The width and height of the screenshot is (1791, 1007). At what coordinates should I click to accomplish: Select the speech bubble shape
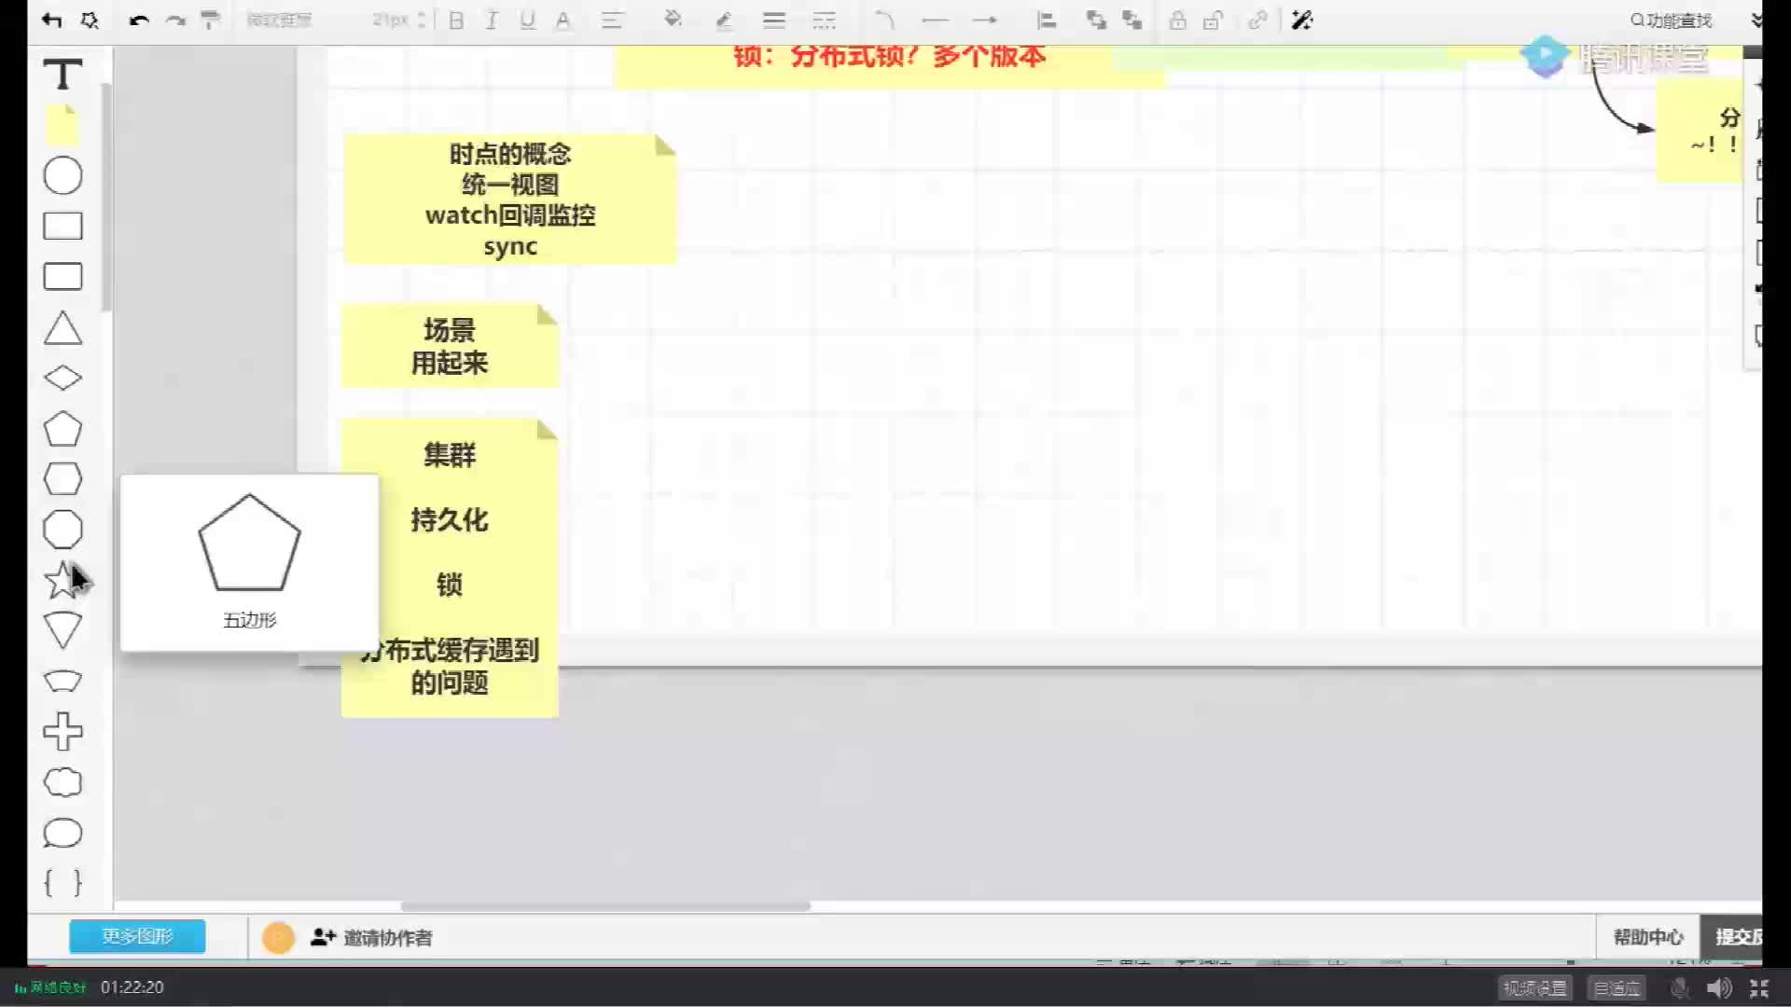coord(62,833)
